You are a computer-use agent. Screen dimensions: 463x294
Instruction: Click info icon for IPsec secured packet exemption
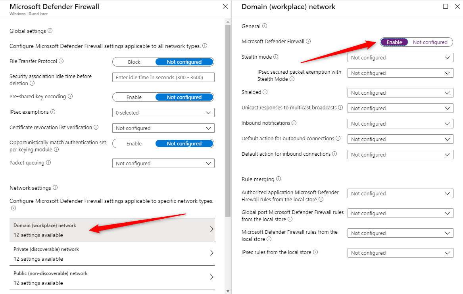pos(292,79)
